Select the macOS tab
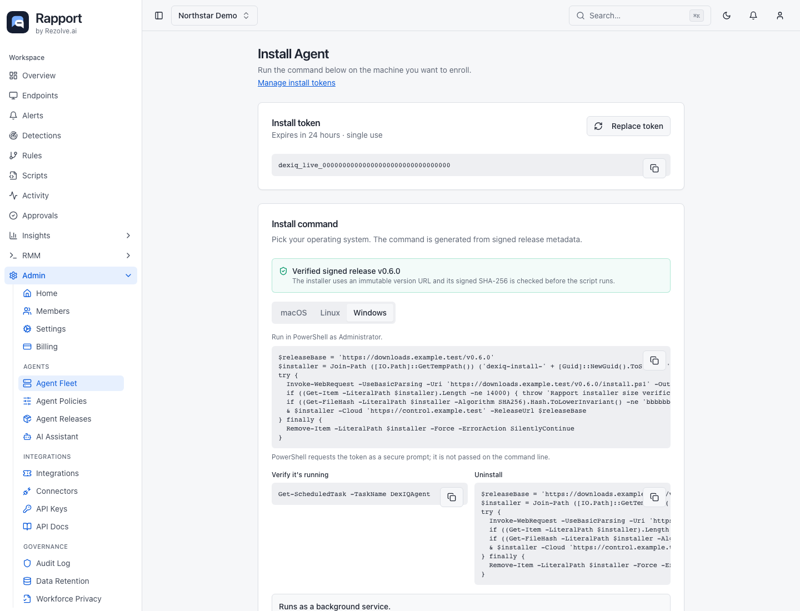 point(293,313)
